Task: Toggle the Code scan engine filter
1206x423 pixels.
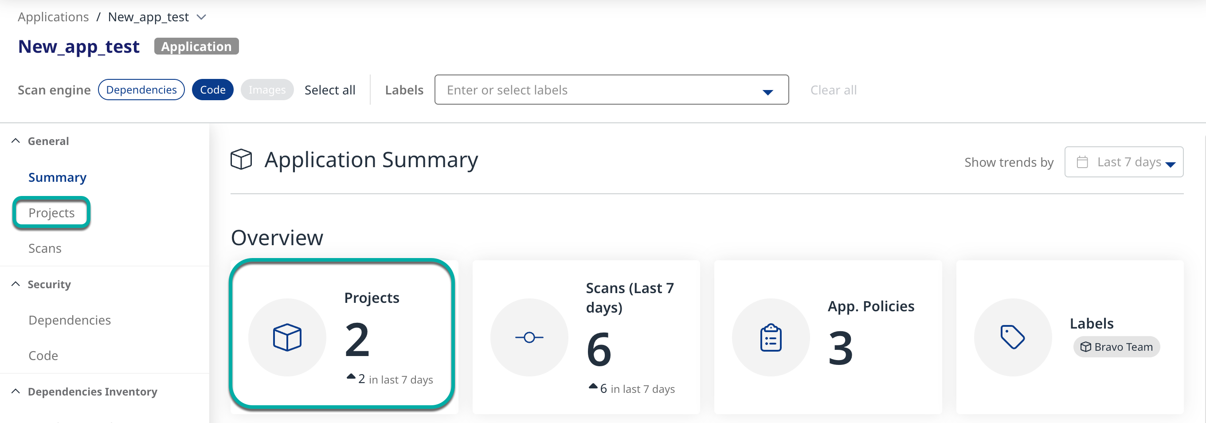Action: 212,90
